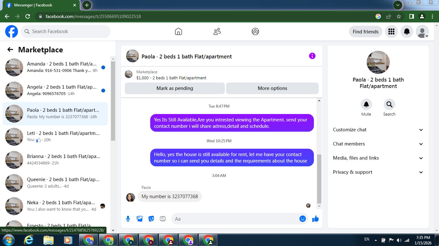Open the taskbar clock showing 7:35 PM
This screenshot has width=439, height=246.
coord(423,240)
